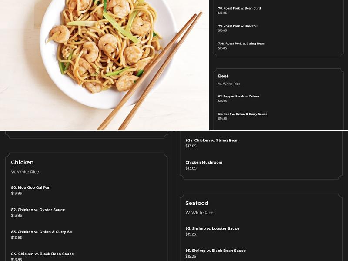Viewport: 348px width, 261px height.
Task: Click the Seafood section heading
Action: click(x=197, y=203)
